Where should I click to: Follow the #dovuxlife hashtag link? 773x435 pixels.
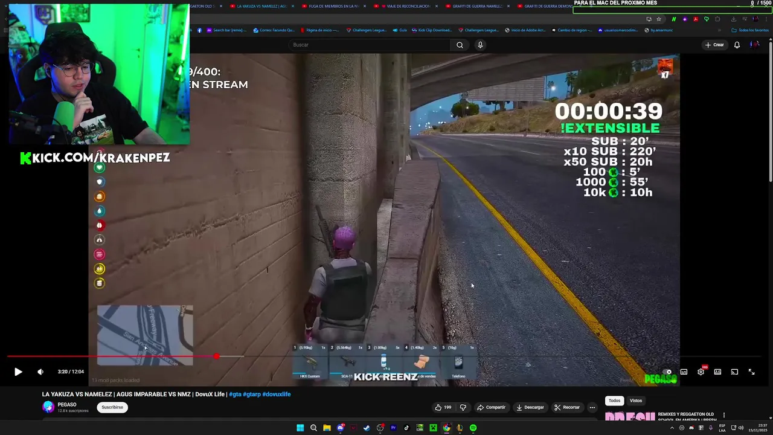point(277,395)
